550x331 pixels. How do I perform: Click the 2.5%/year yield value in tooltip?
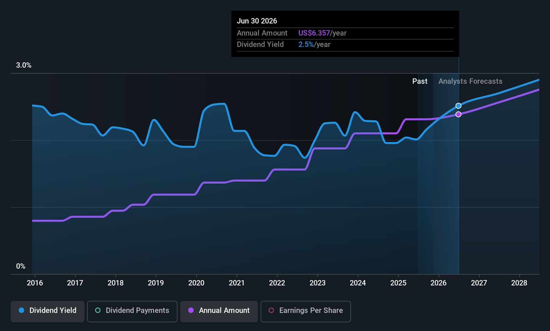tap(314, 45)
